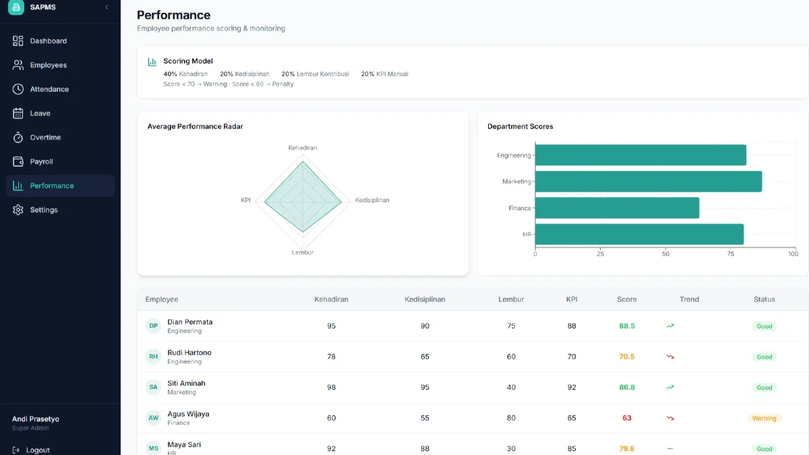The height and width of the screenshot is (455, 809).
Task: Click the Siti Aminah employee name
Action: 187,383
